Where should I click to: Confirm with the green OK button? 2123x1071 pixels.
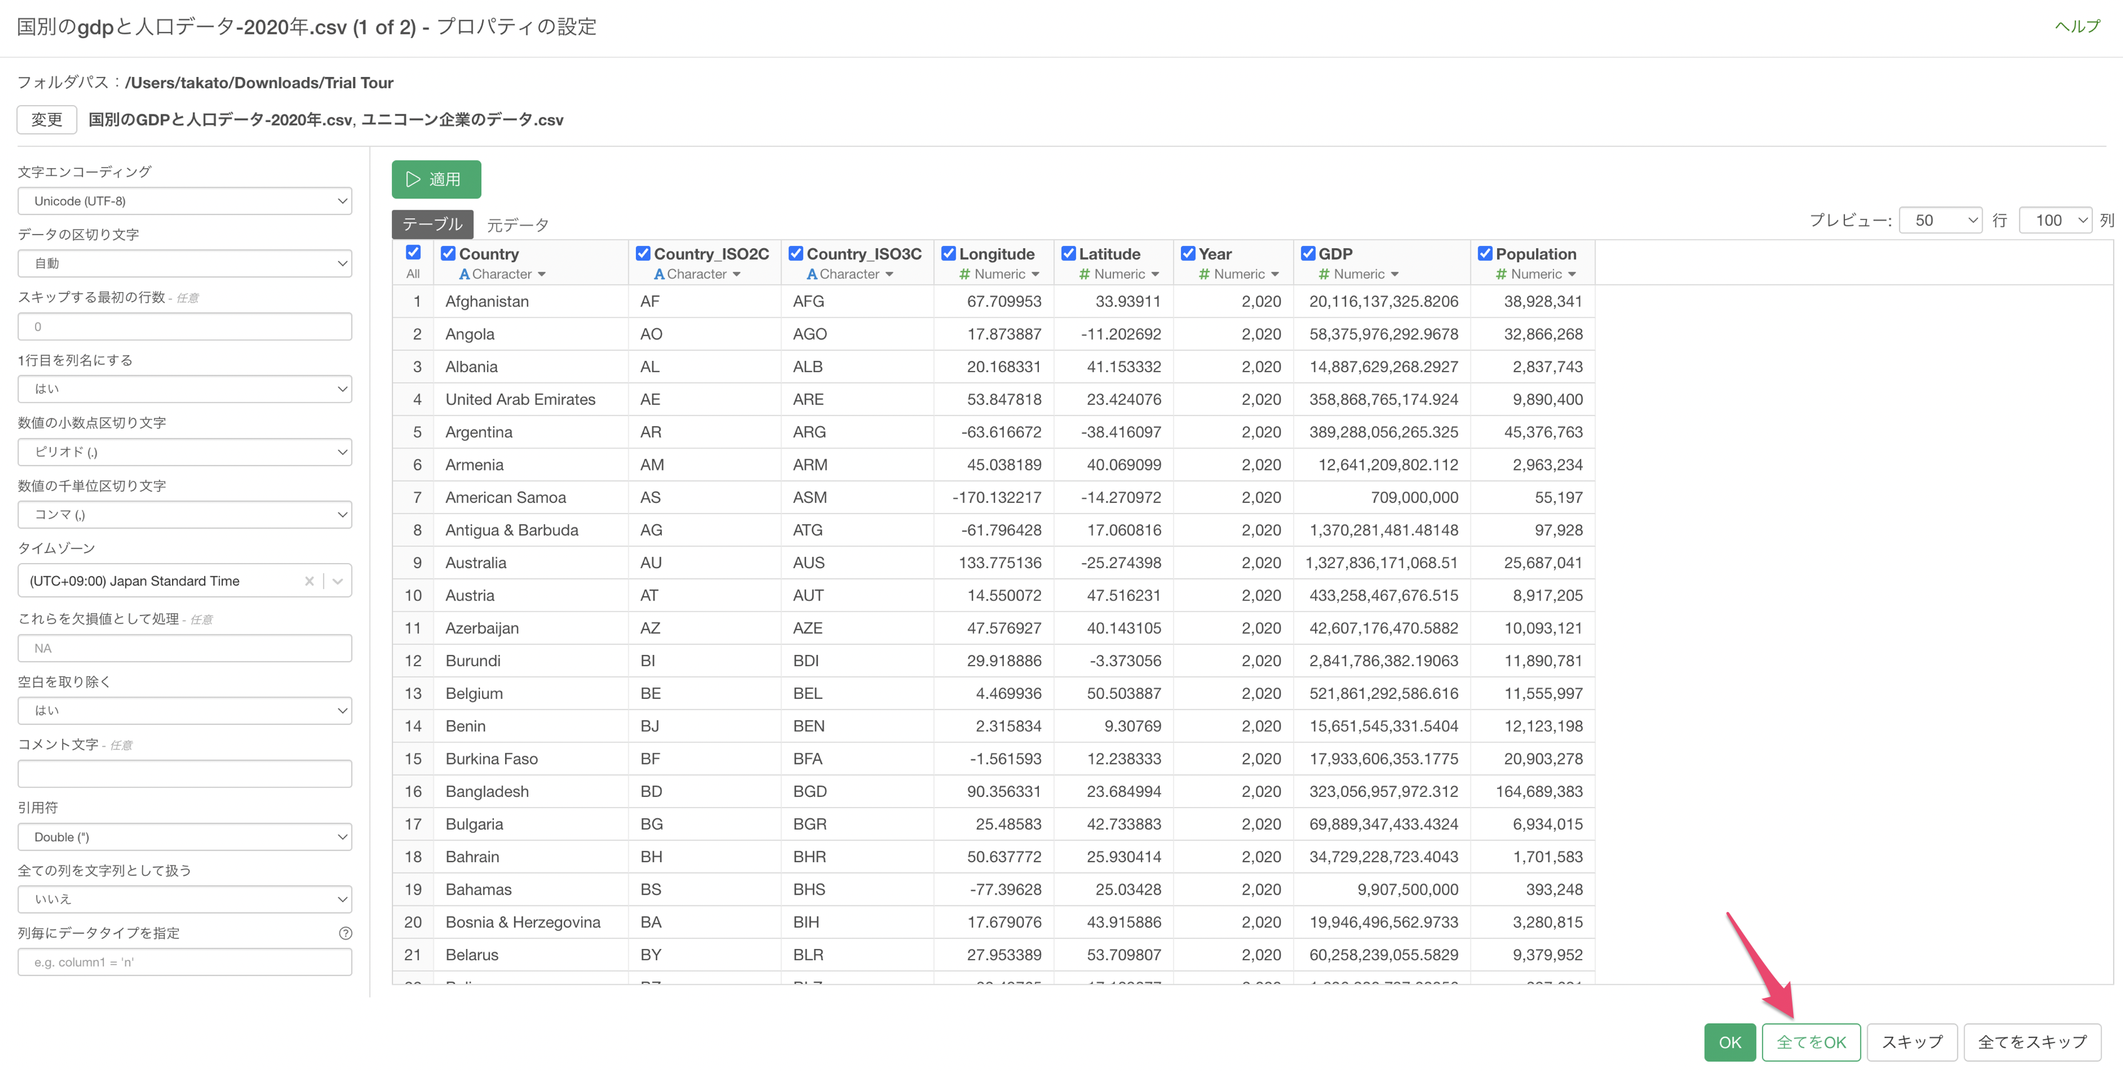tap(1730, 1042)
